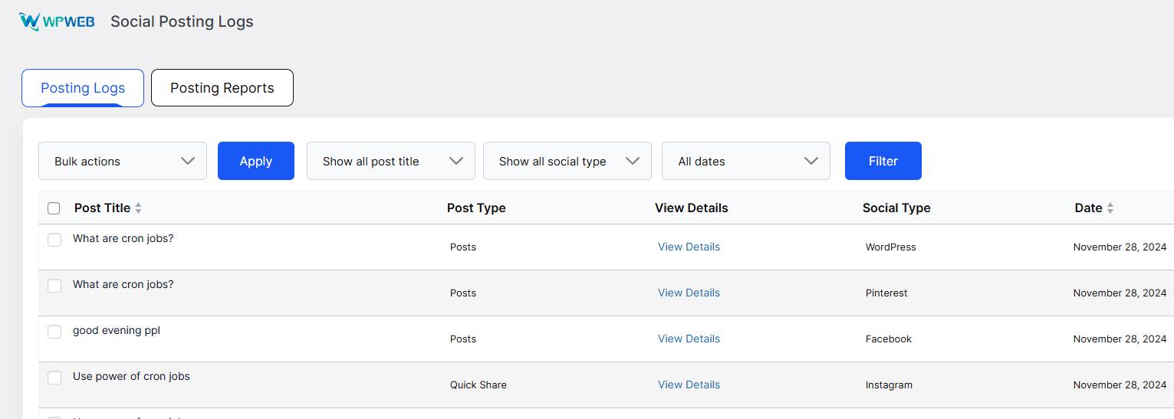Select checkbox for 'good evening ppl' post
The width and height of the screenshot is (1174, 419).
tap(54, 332)
